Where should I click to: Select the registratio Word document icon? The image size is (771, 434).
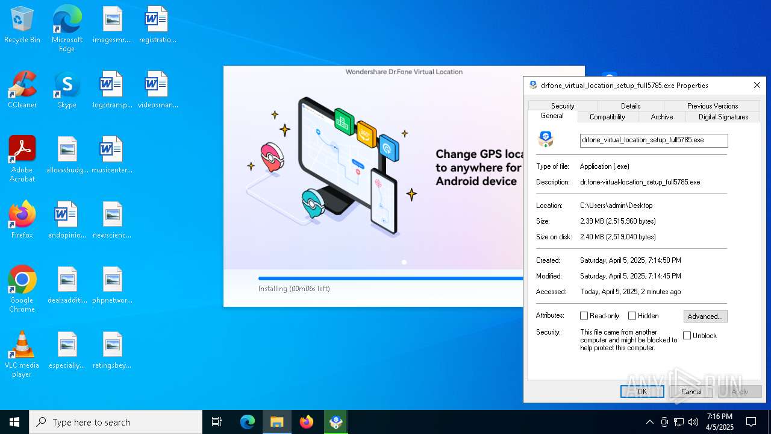click(157, 25)
